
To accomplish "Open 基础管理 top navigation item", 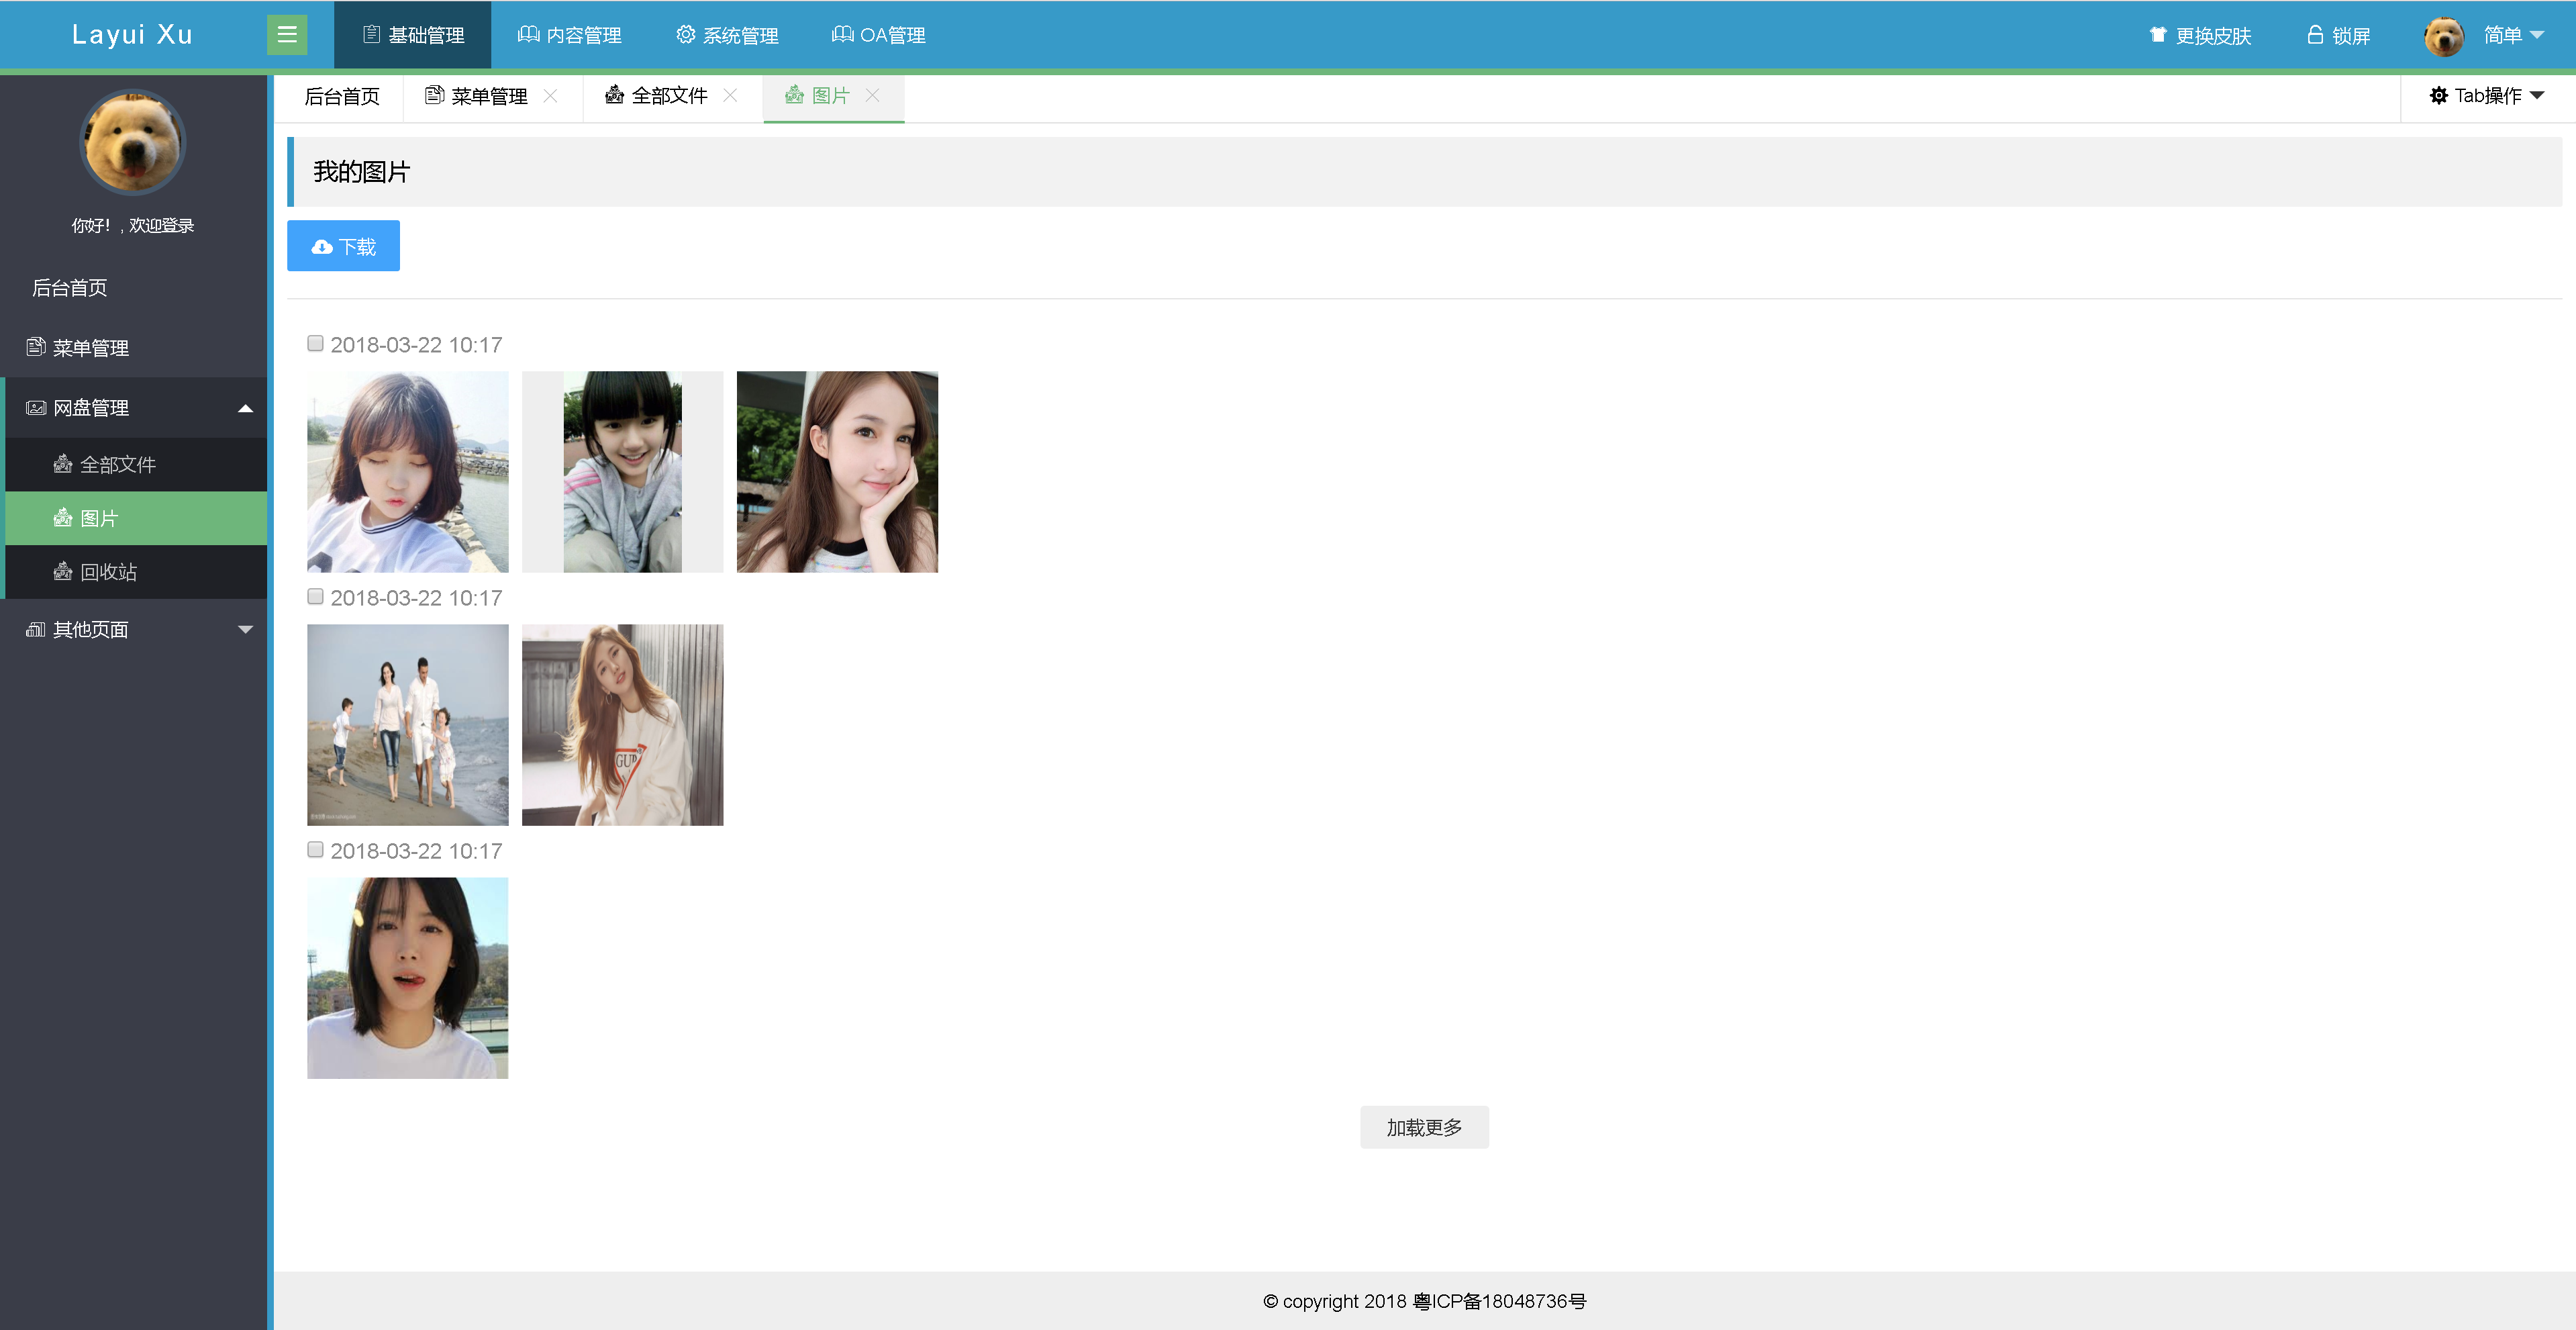I will (x=412, y=35).
